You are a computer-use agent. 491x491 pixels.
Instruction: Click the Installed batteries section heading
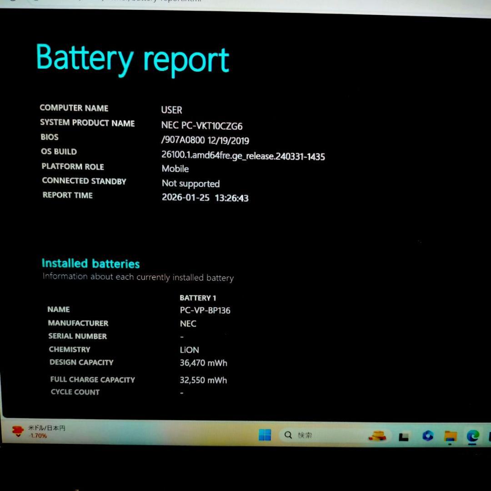click(90, 263)
